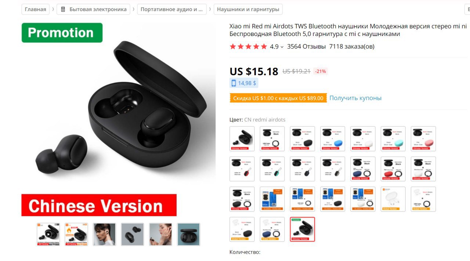470x261 pixels.
Task: Play the video thumbnail under main image
Action: pos(48,234)
